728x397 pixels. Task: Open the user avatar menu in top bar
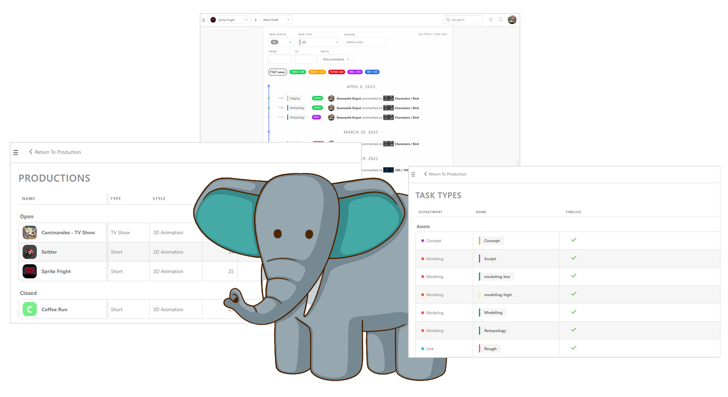pos(512,20)
